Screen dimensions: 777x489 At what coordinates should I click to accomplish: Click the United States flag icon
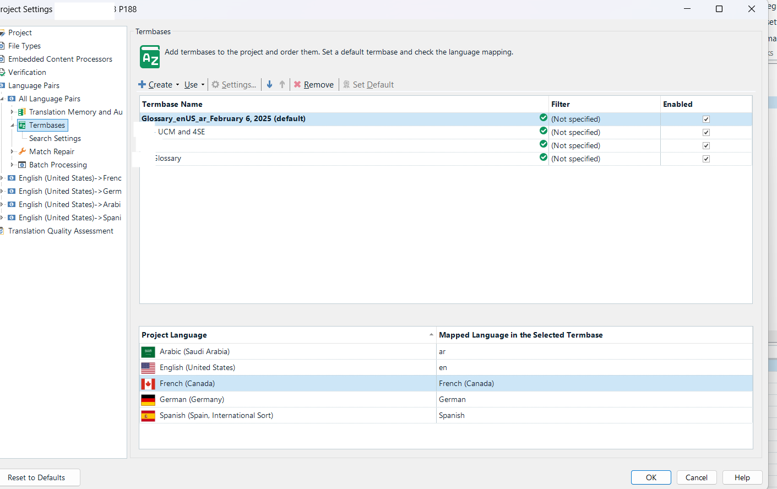point(148,368)
